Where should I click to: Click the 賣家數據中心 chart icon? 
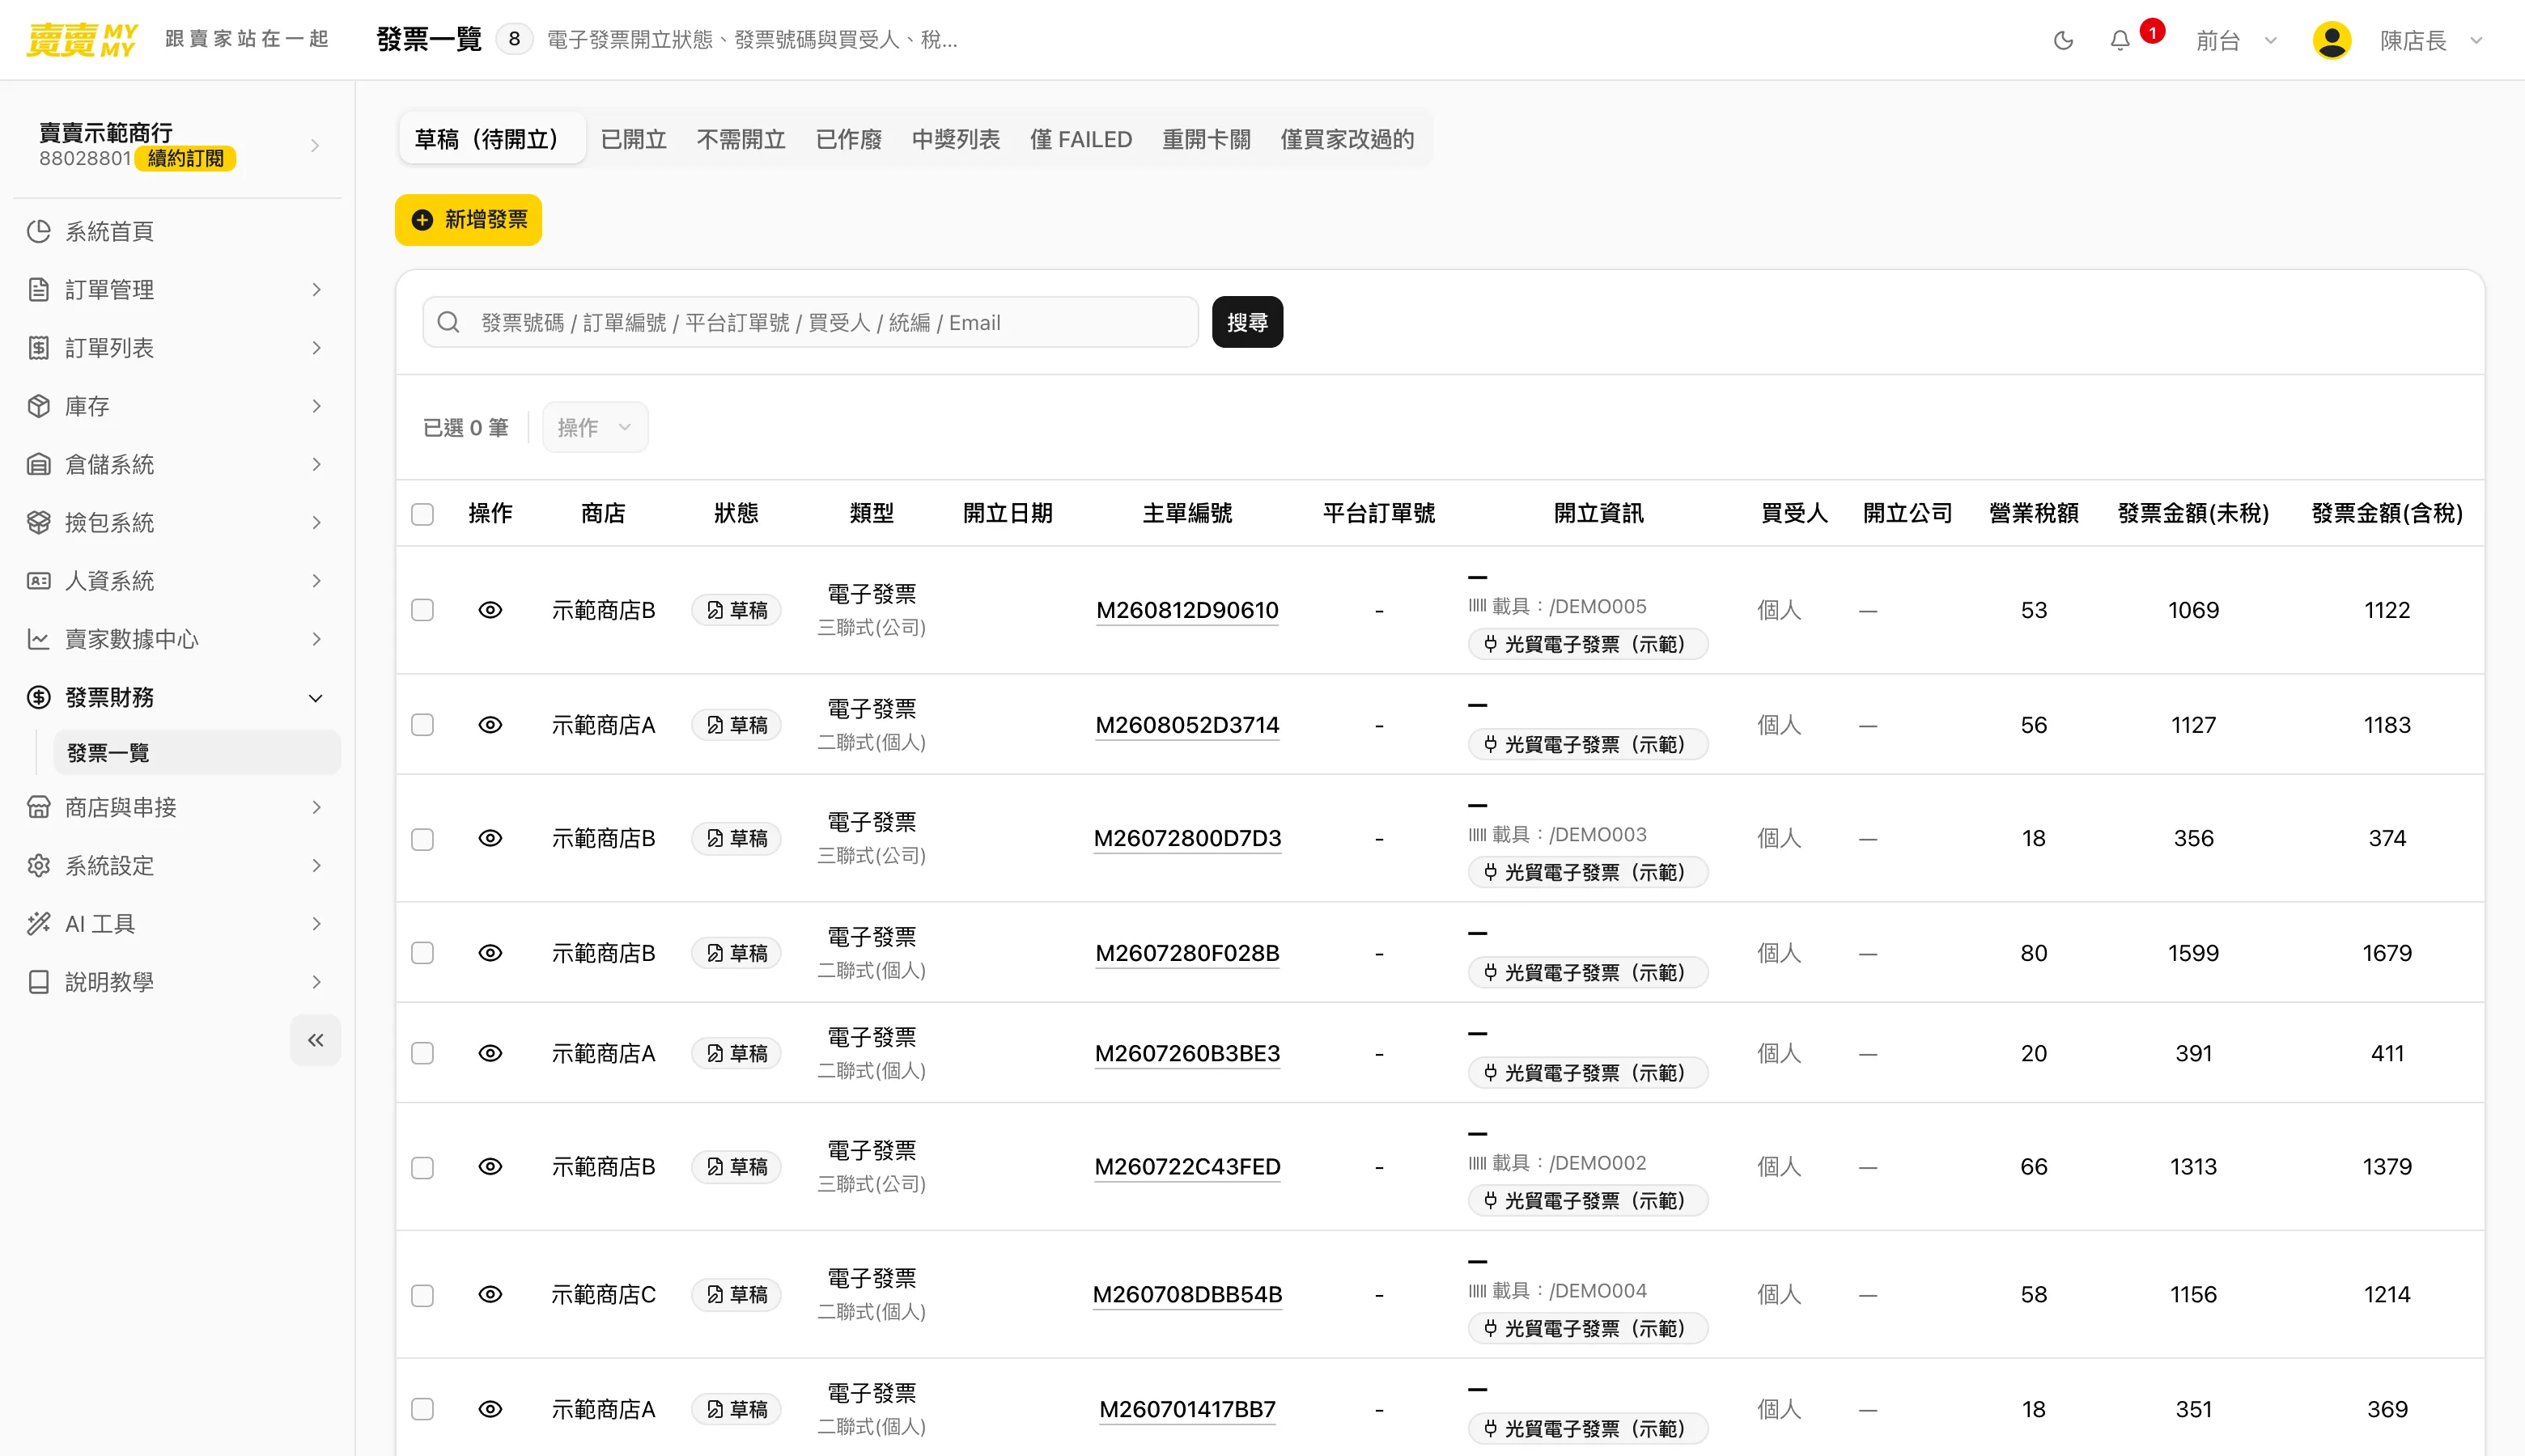(x=38, y=639)
